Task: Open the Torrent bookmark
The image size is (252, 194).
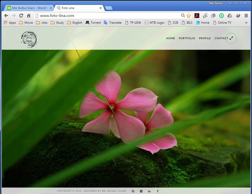Action: pyautogui.click(x=93, y=23)
